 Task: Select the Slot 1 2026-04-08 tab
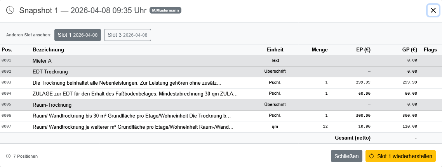78,35
